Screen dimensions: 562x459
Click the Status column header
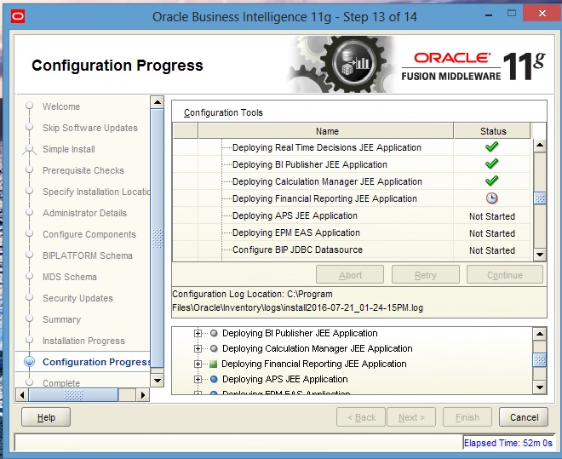[492, 131]
